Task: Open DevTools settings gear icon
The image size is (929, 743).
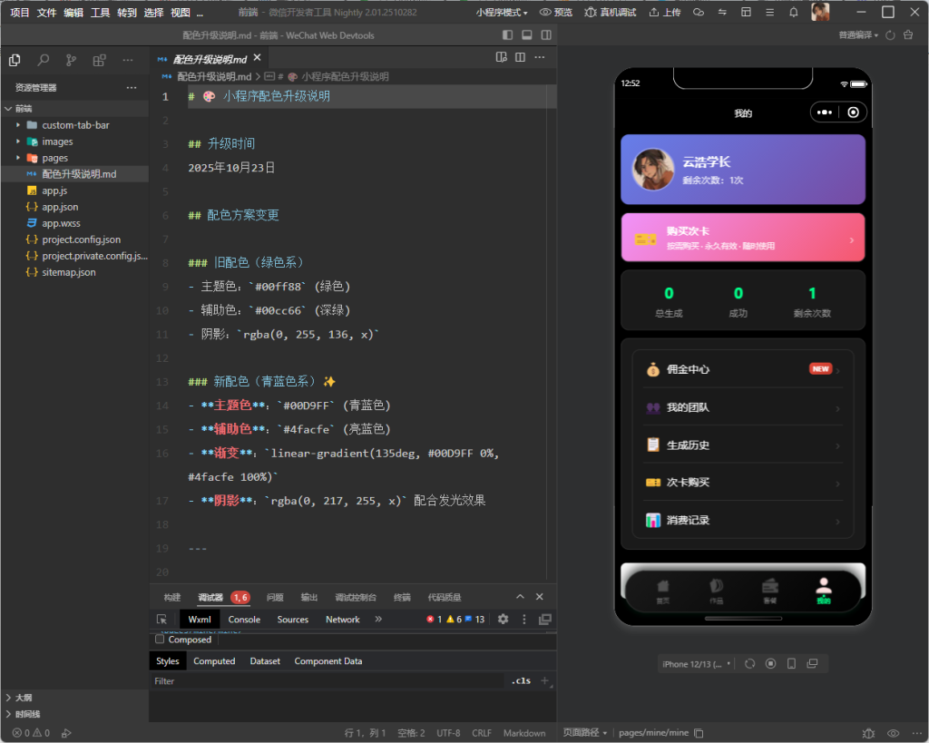Action: (503, 620)
